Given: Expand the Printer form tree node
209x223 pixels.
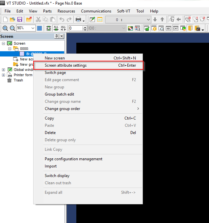Looking at the screenshot, I should tap(3, 75).
